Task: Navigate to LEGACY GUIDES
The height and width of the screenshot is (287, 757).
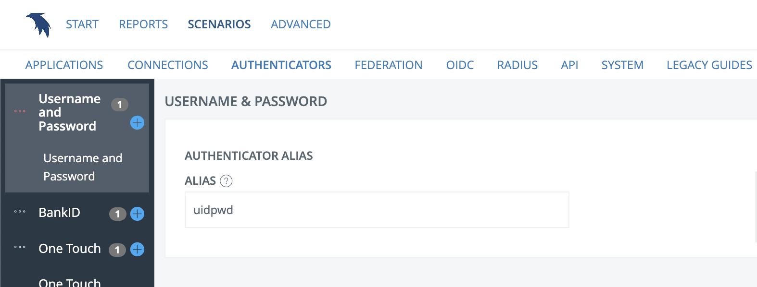Action: (709, 65)
